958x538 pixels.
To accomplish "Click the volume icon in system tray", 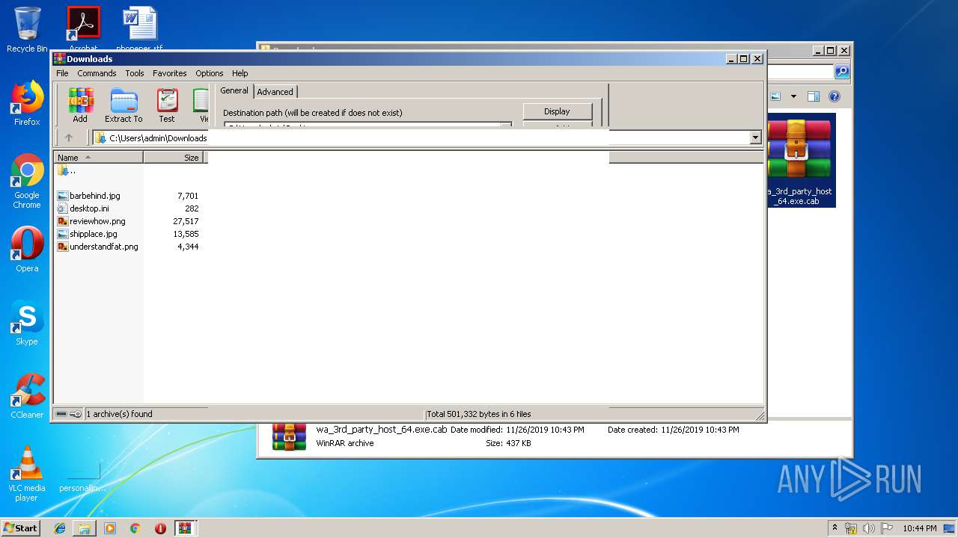I will pos(869,528).
